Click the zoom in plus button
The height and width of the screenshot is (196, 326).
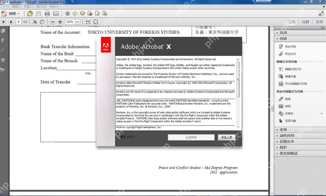(x=60, y=22)
